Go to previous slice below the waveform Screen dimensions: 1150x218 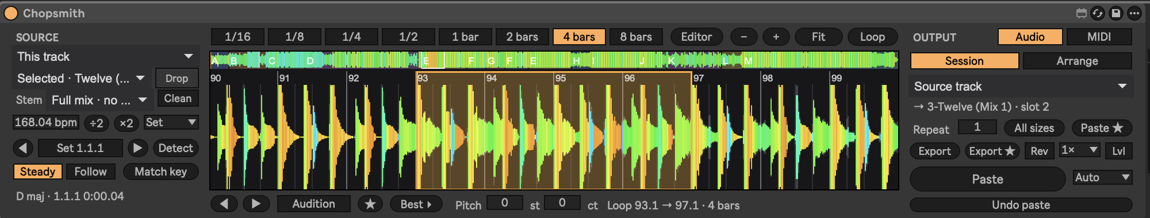coord(224,204)
